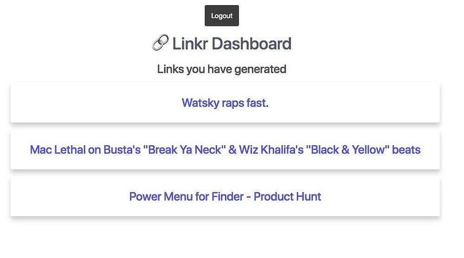The width and height of the screenshot is (464, 258).
Task: Open the 'Watsky raps fast.' link
Action: click(x=225, y=103)
